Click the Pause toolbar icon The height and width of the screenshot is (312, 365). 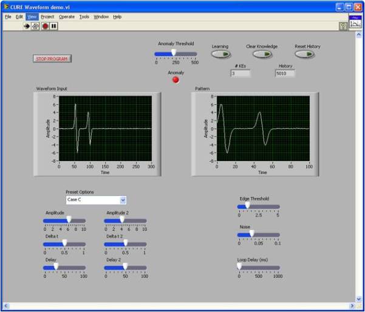pos(54,26)
